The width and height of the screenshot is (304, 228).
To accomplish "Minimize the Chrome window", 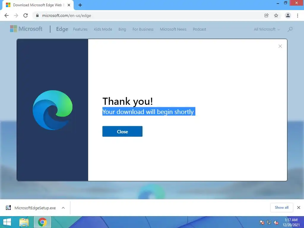I will click(278, 3).
